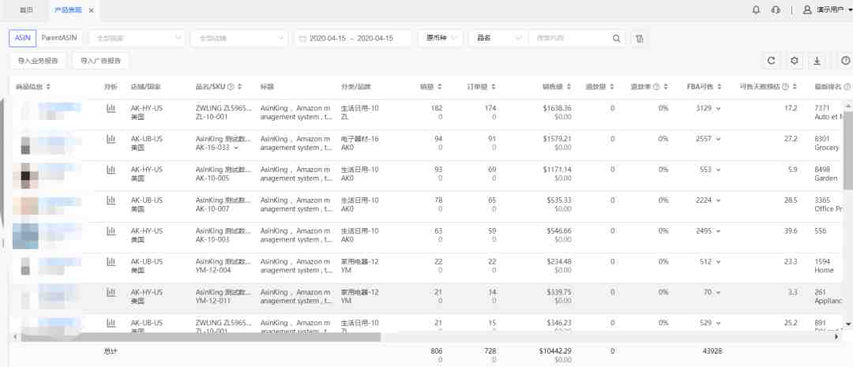Expand FBA stock details for 3129
Viewport: 853px width, 367px height.
(x=719, y=109)
